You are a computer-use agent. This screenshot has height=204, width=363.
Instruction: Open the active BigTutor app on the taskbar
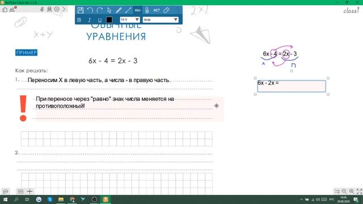[x=105, y=199]
